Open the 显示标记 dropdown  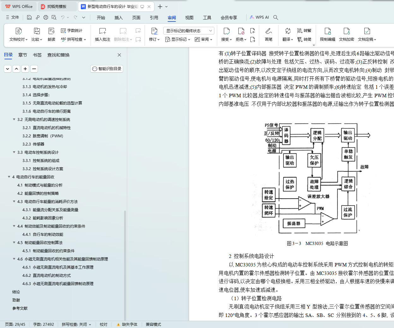coord(178,39)
